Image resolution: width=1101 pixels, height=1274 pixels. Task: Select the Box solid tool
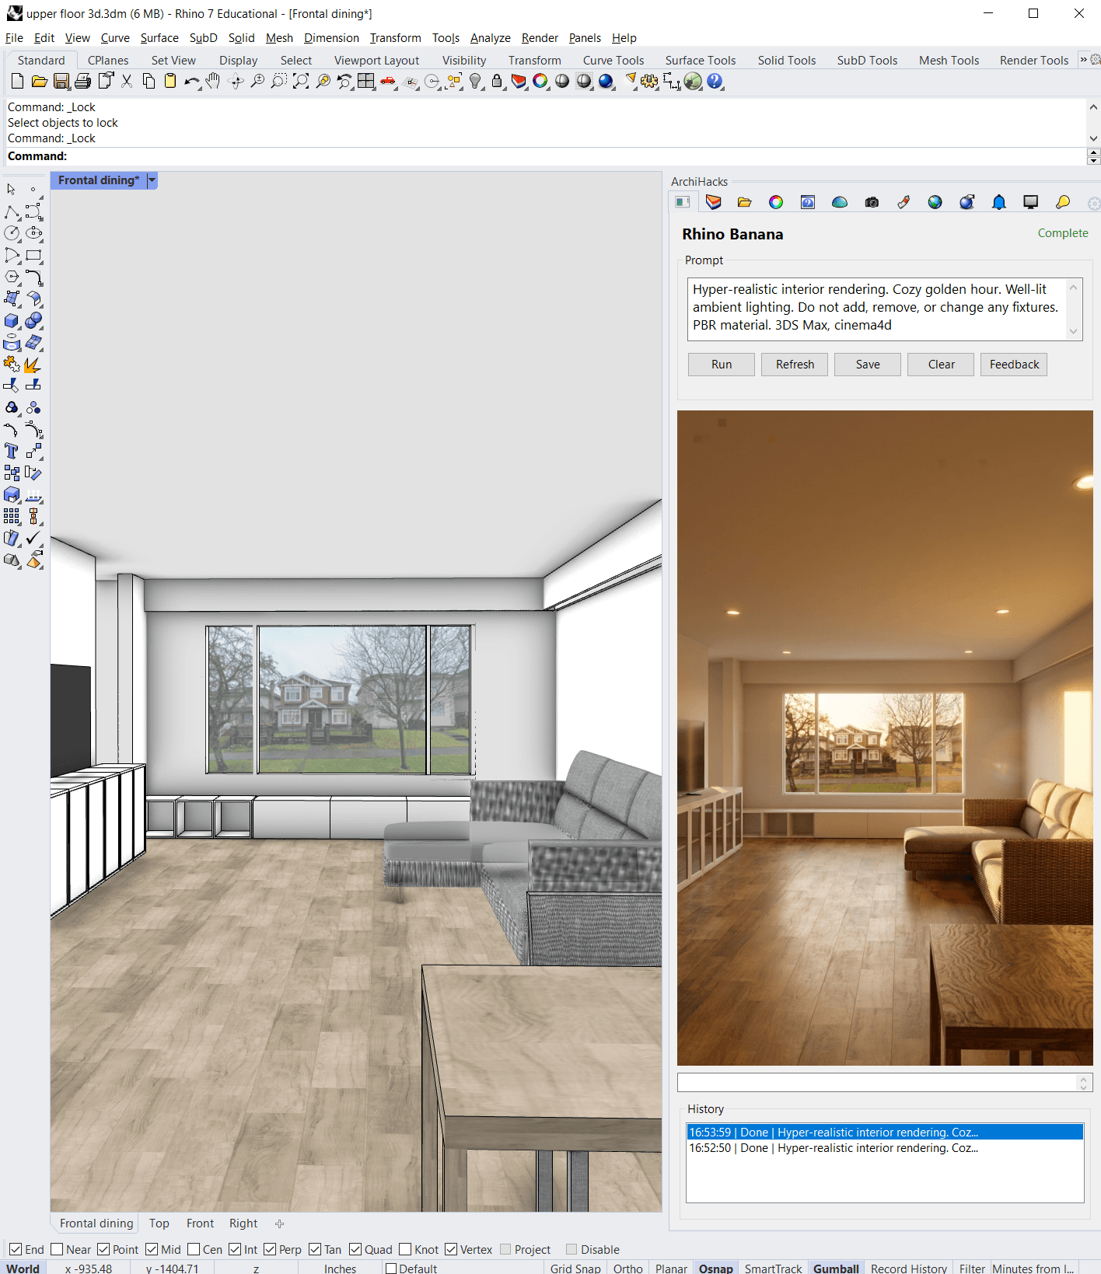coord(12,321)
